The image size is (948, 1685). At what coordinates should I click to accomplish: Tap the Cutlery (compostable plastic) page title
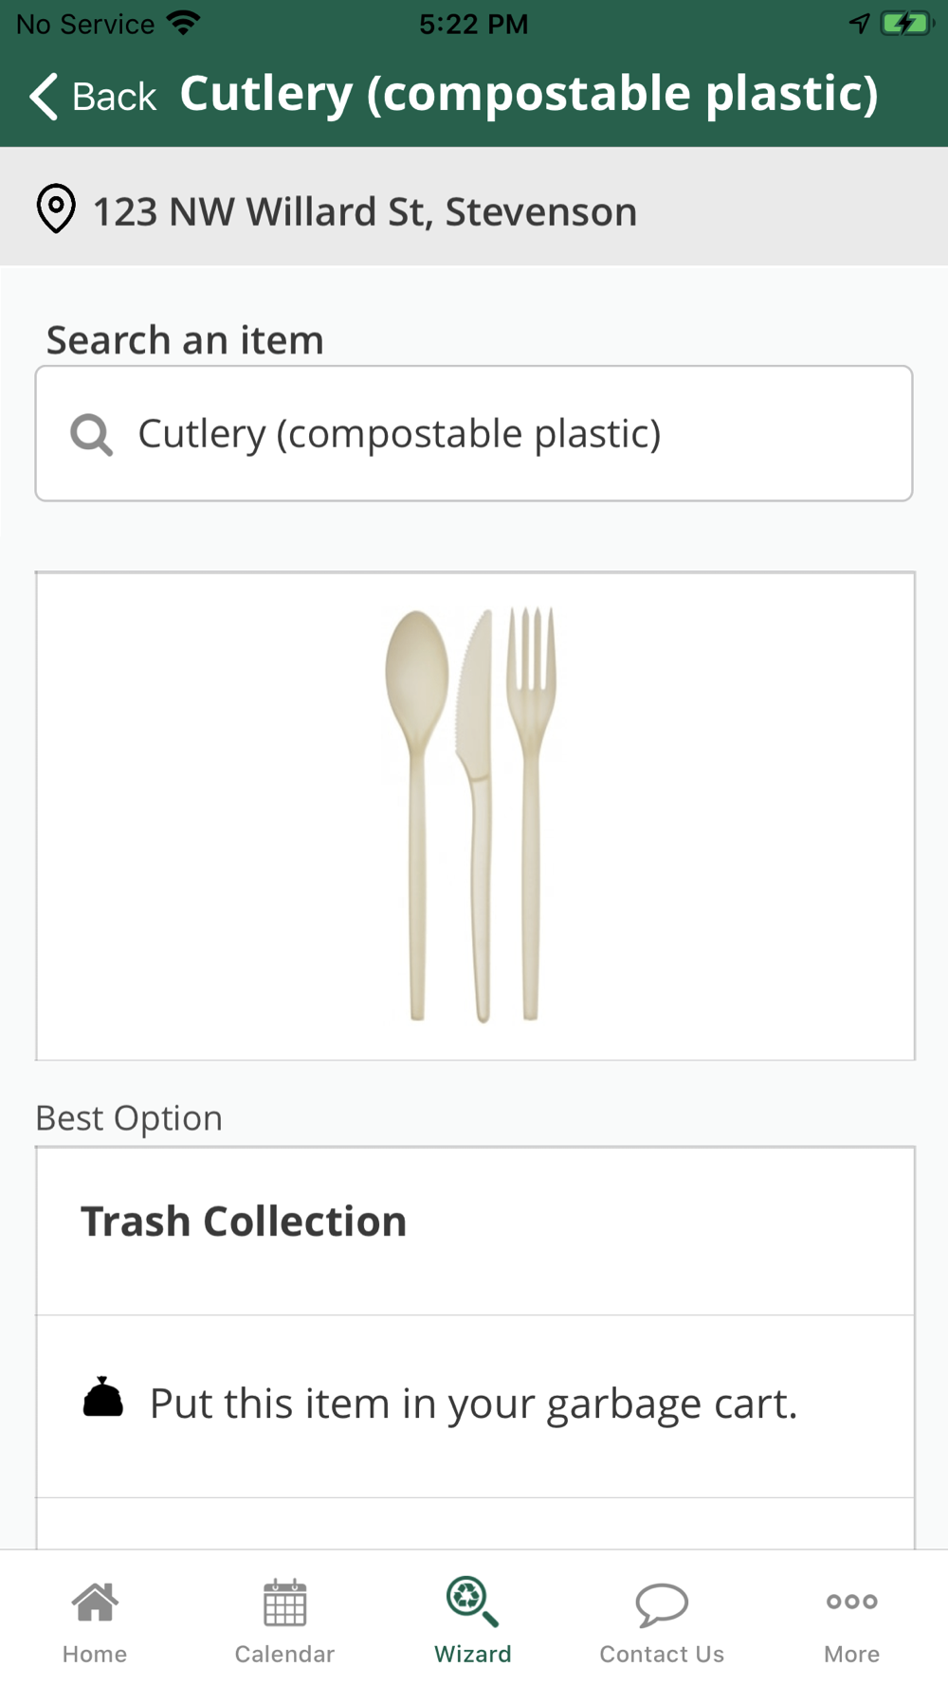tap(529, 94)
